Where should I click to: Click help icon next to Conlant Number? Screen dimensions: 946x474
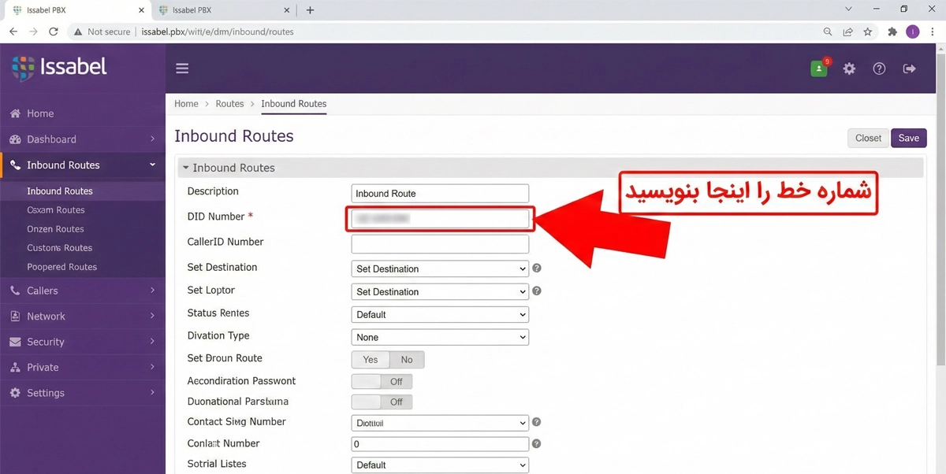(537, 444)
